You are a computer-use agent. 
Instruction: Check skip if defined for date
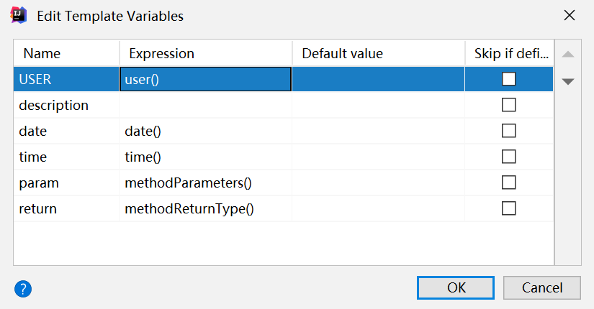coord(509,131)
